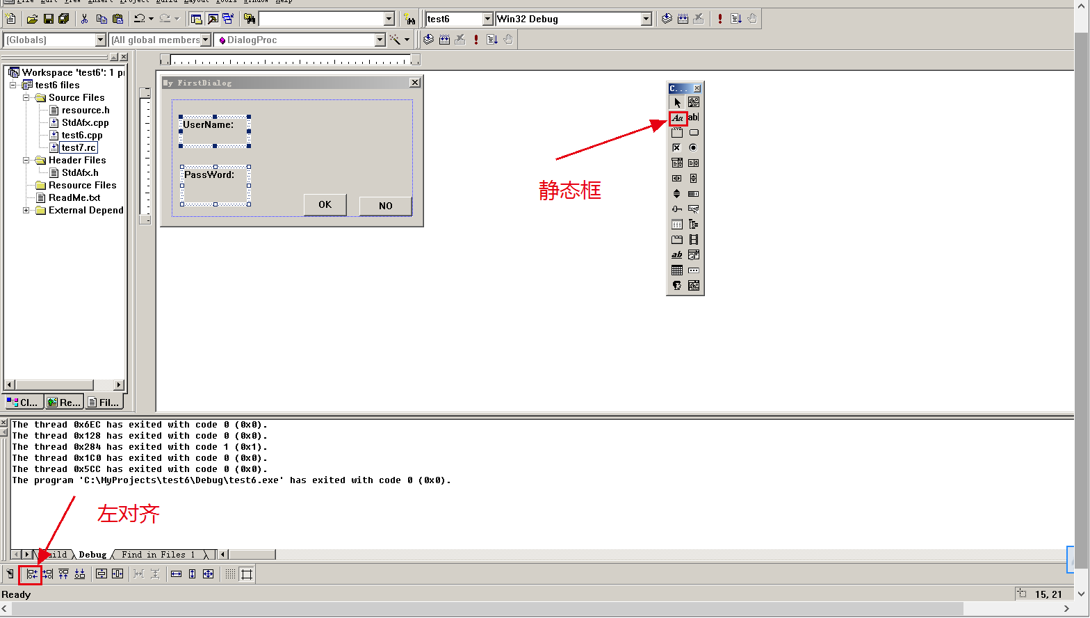Open the (Globals) class dropdown
1090x618 pixels.
[x=100, y=40]
